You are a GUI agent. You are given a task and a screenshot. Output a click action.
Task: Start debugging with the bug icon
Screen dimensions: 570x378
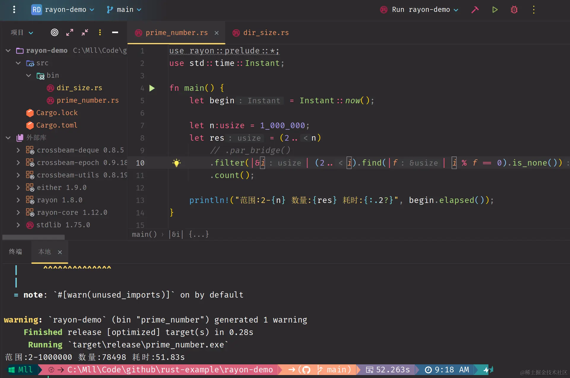(x=514, y=10)
